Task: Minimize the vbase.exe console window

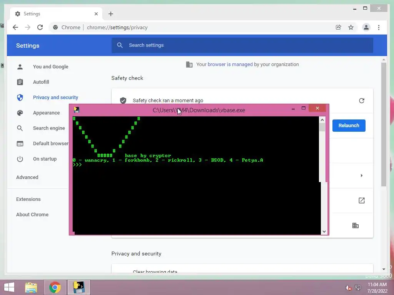Action: coord(293,109)
